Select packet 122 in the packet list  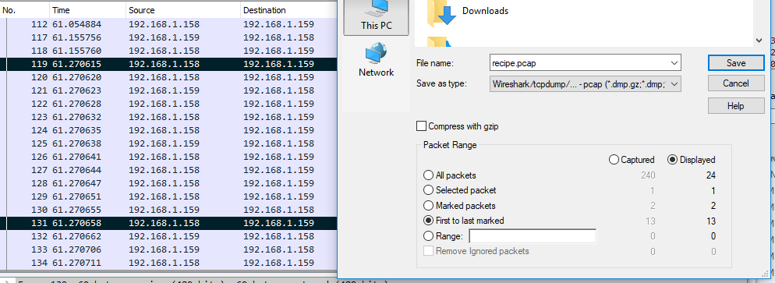click(168, 104)
